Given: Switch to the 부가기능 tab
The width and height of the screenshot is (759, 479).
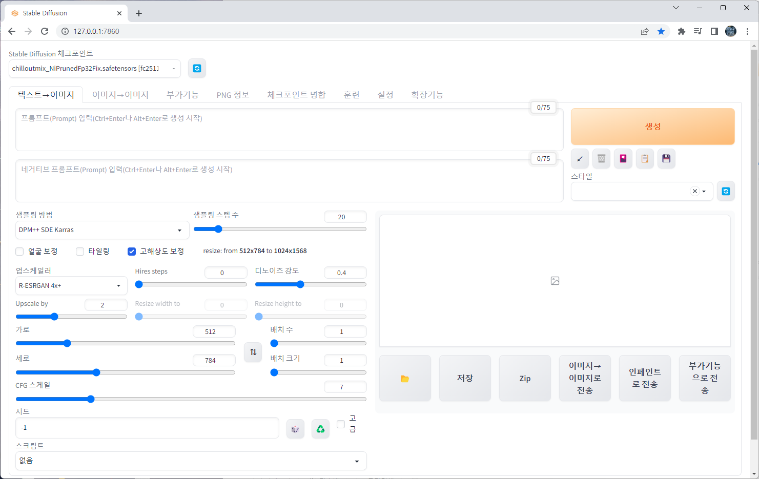Looking at the screenshot, I should coord(182,95).
